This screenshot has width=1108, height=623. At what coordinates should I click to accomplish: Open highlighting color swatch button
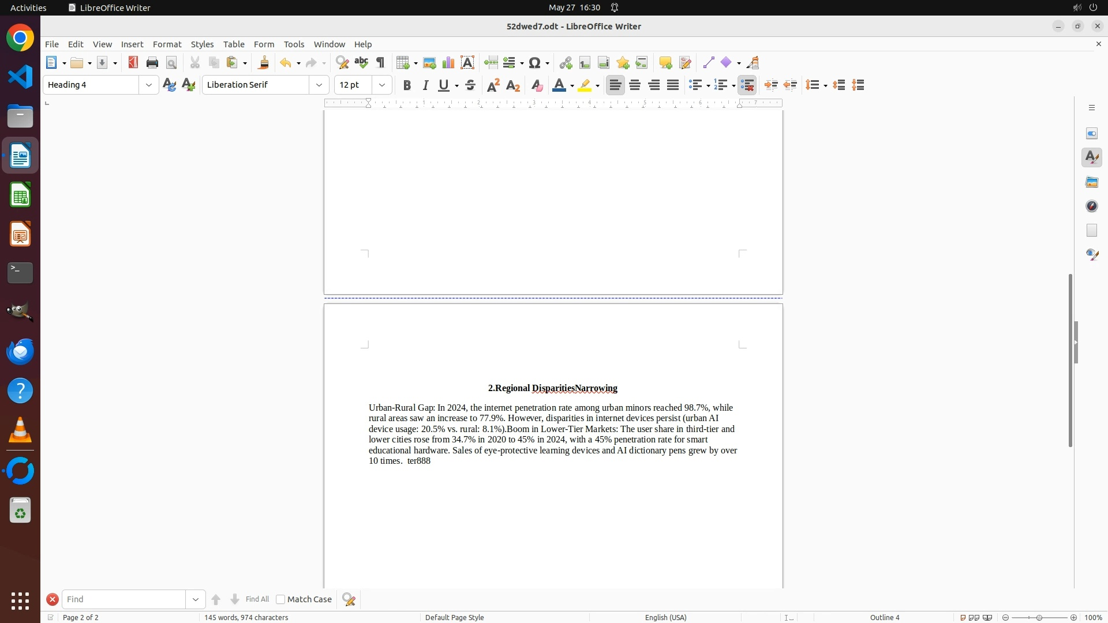(x=585, y=85)
